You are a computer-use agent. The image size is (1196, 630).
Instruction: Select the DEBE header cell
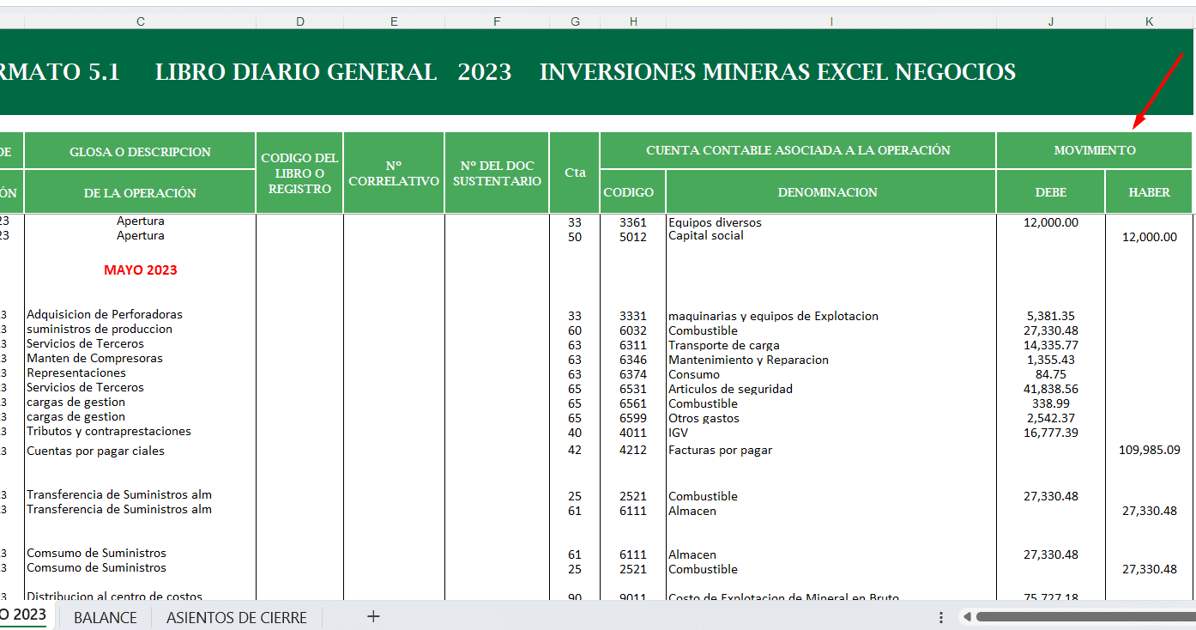tap(1050, 192)
